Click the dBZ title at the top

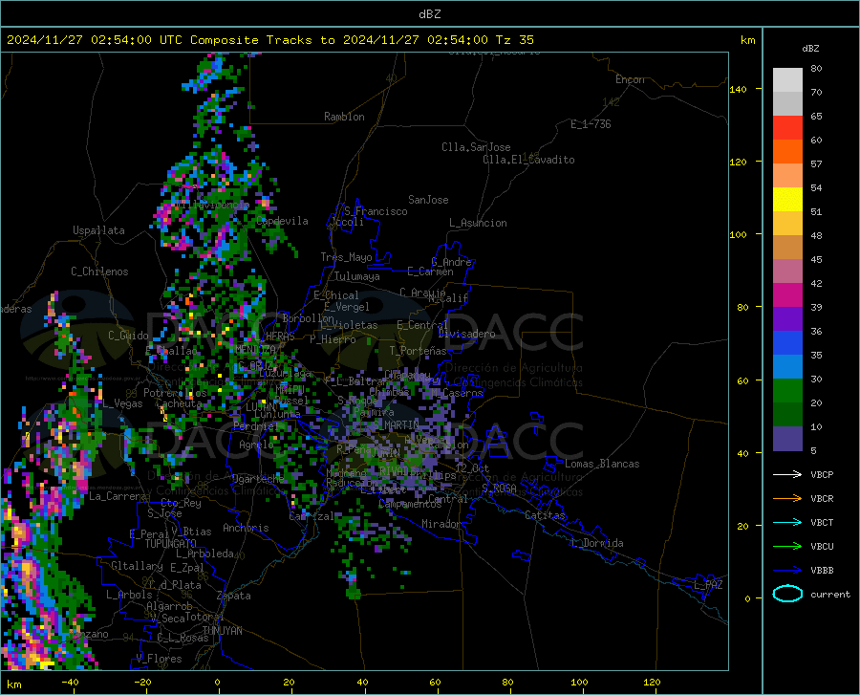pos(429,14)
